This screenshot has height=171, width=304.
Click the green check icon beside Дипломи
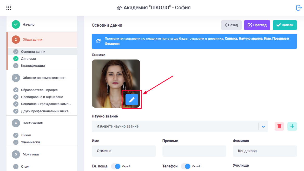pyautogui.click(x=16, y=59)
